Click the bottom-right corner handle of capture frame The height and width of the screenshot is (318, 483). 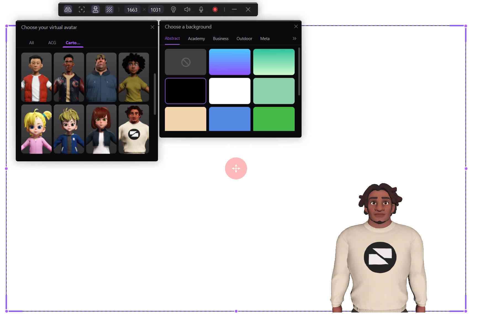tap(466, 311)
